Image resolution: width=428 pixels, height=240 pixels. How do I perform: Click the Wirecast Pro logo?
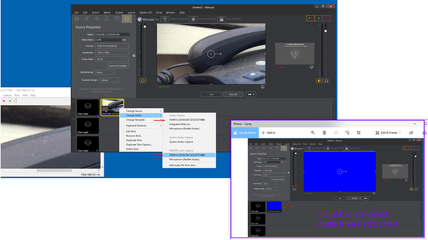click(x=148, y=19)
